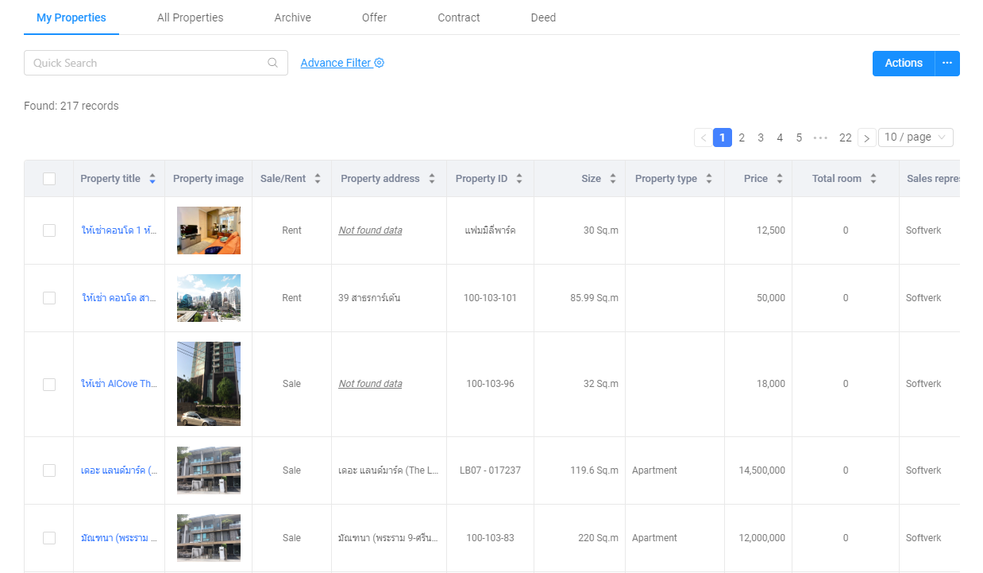
Task: Open the Contract tab
Action: [458, 17]
